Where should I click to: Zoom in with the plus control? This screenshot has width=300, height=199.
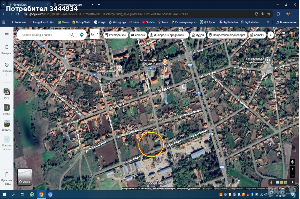pos(292,169)
